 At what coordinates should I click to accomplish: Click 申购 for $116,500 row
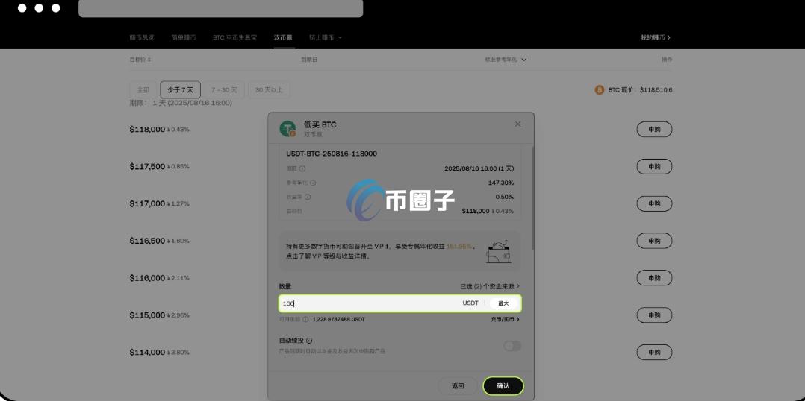click(654, 241)
